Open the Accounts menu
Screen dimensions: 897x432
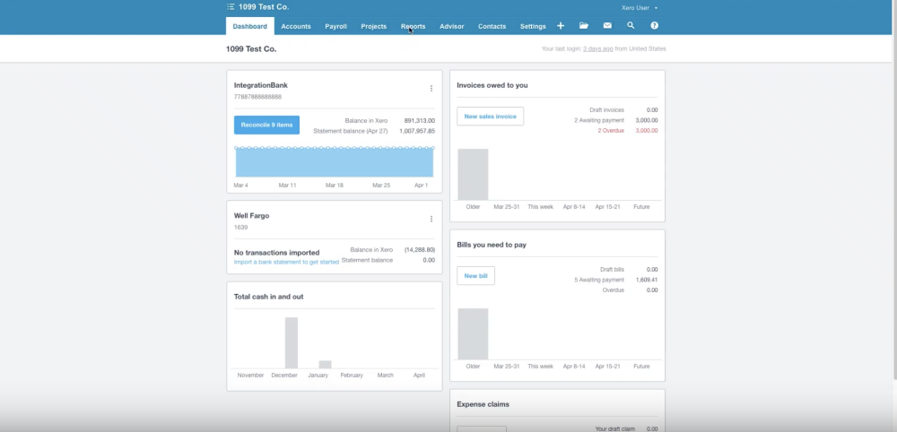296,26
